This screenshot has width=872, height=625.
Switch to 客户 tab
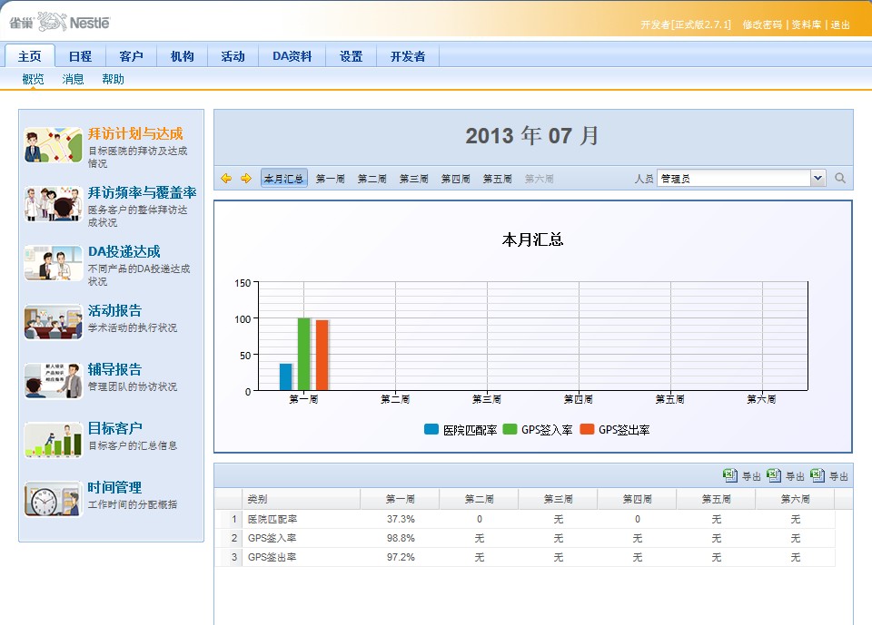pyautogui.click(x=131, y=56)
